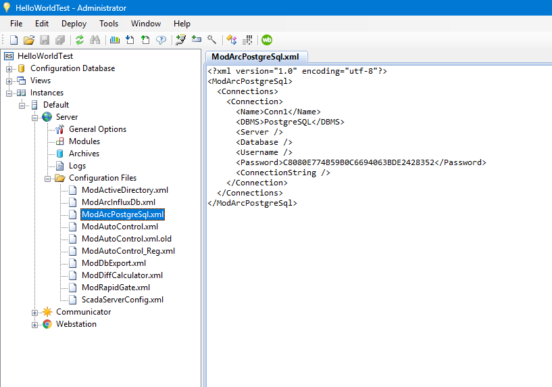Collapse the Server node
The image size is (552, 387).
click(34, 118)
